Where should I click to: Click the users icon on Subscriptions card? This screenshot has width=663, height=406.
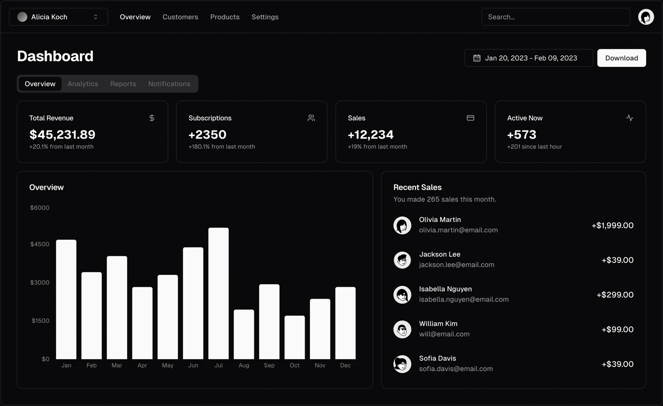[311, 118]
